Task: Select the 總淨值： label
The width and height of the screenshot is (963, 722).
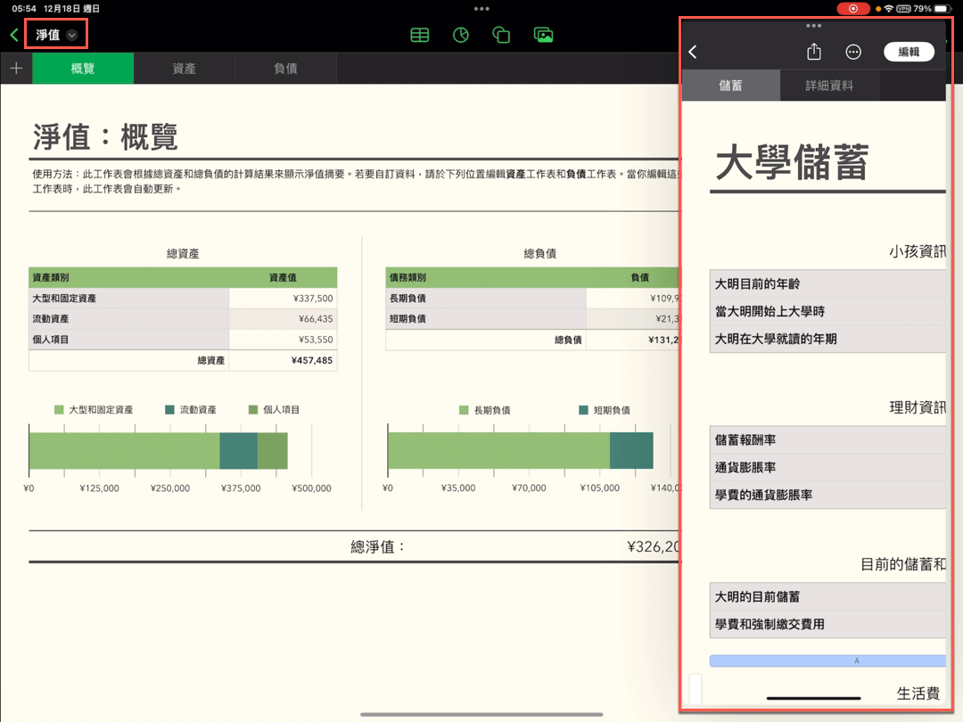Action: click(x=378, y=546)
